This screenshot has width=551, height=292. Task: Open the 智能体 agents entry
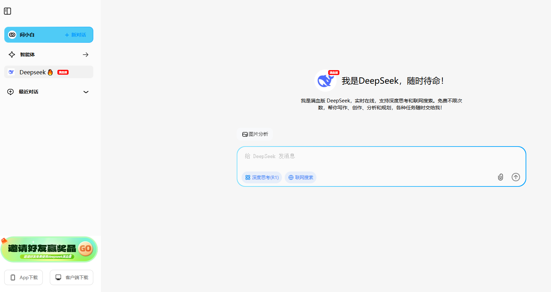click(49, 55)
